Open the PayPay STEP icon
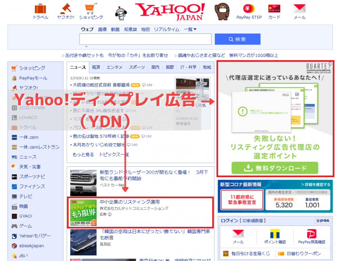 tap(249, 9)
